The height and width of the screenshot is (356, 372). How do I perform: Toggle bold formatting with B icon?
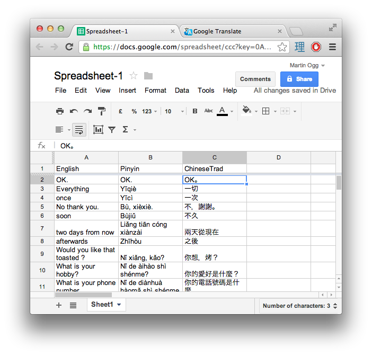coord(195,111)
